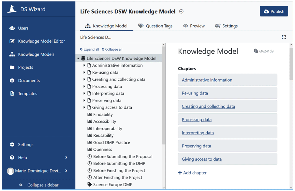
Task: Click the Users people icon in sidebar
Action: 12,28
